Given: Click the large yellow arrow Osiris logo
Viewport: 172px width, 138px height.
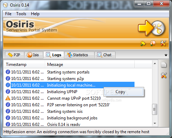Looking at the screenshot, I should tap(152, 28).
